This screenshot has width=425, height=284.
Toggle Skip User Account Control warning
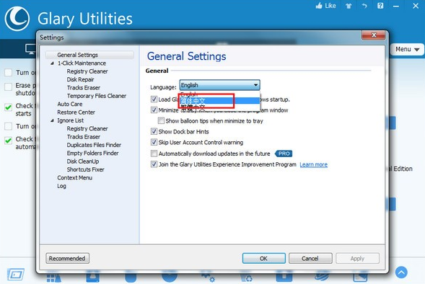154,143
